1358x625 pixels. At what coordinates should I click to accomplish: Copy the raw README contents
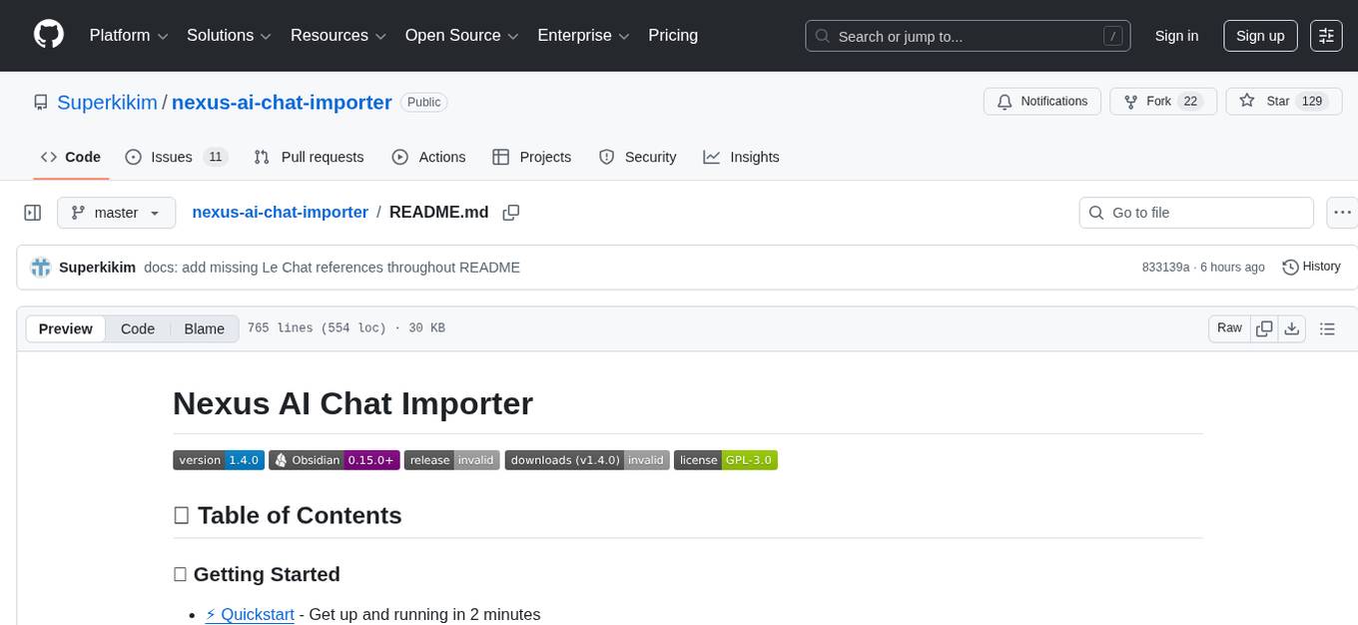1264,327
